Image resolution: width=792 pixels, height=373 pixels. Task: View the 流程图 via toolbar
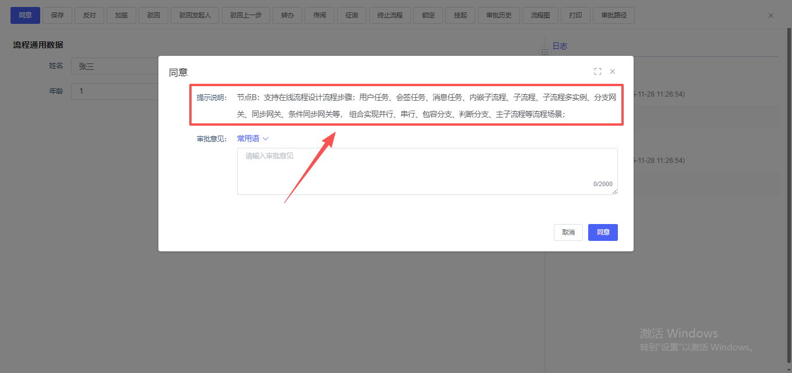[x=540, y=15]
